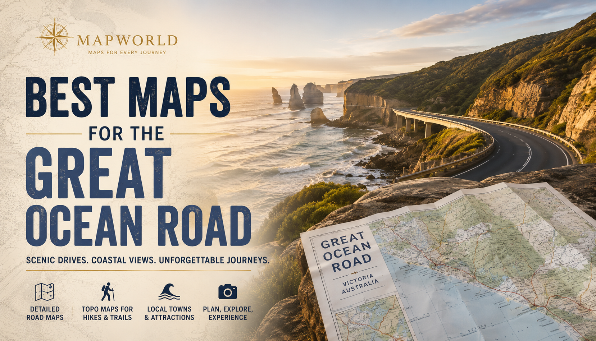Click the camera icon
This screenshot has height=341, width=596.
point(228,292)
